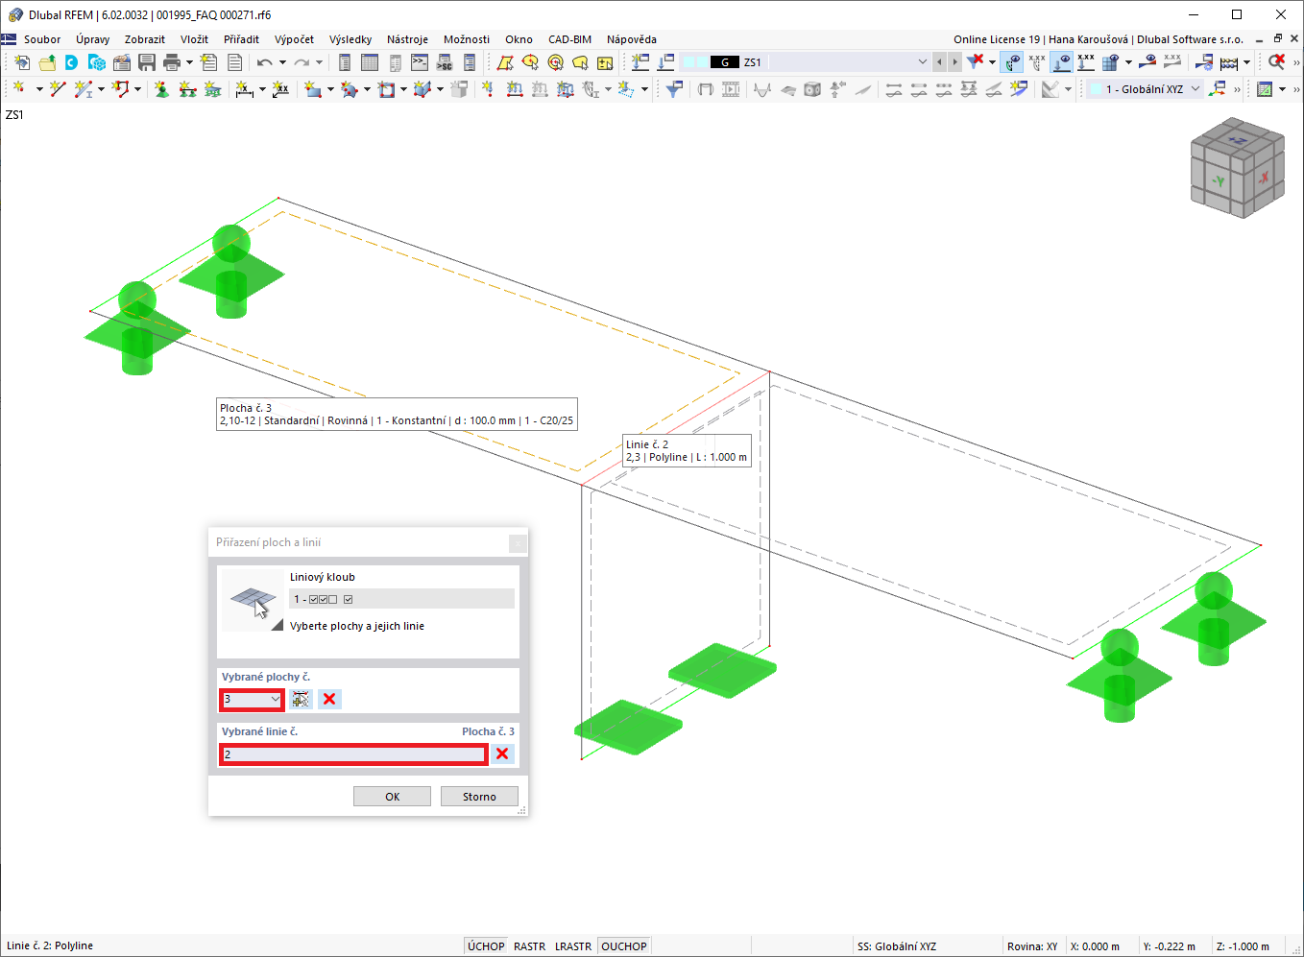Expand the new node dropdown arrow
The width and height of the screenshot is (1304, 957).
[x=39, y=89]
